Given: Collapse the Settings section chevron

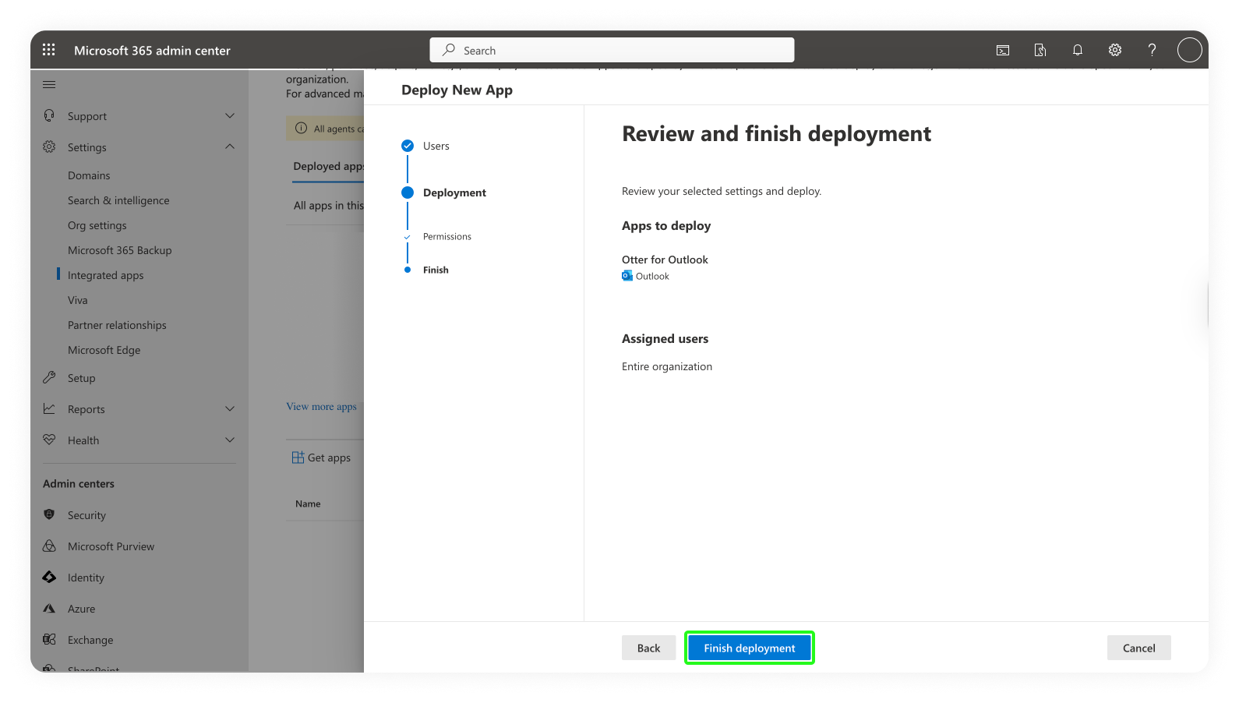Looking at the screenshot, I should coord(230,147).
